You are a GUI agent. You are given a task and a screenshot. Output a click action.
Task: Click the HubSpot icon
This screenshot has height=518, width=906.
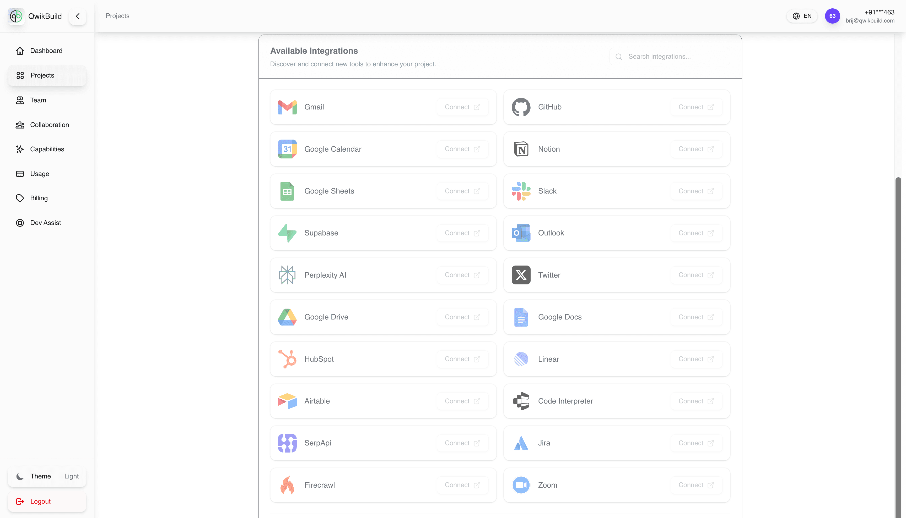pyautogui.click(x=287, y=359)
